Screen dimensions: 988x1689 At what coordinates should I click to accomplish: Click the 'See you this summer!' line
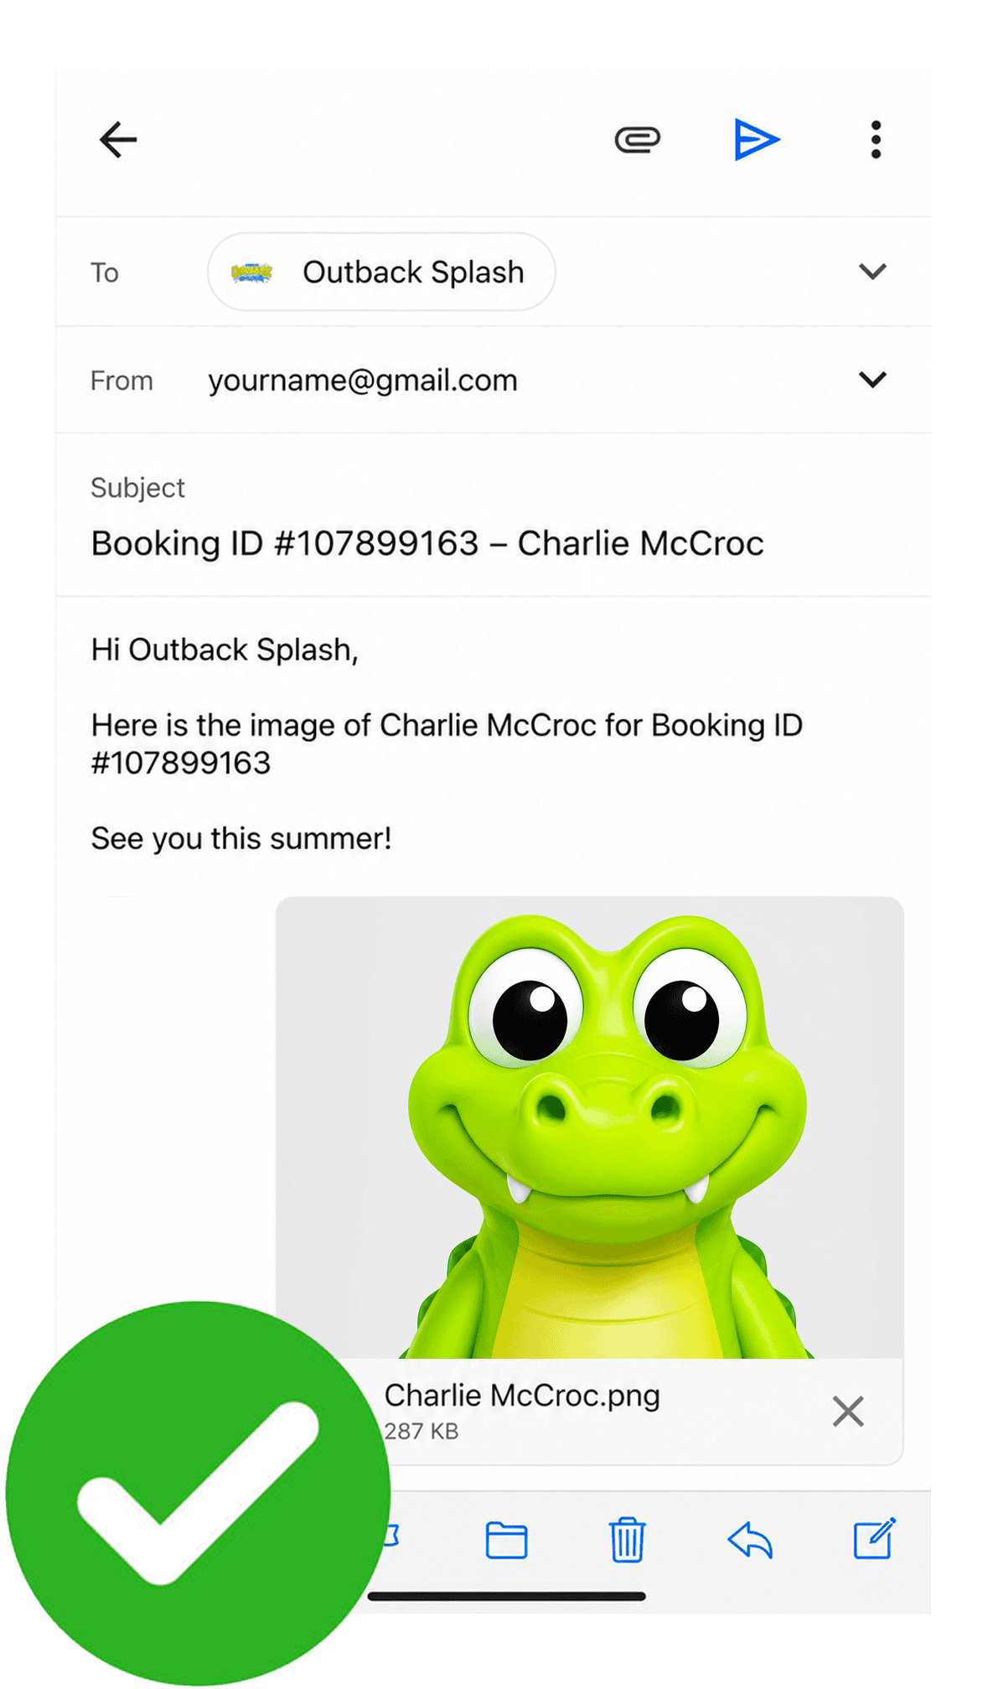(x=241, y=838)
